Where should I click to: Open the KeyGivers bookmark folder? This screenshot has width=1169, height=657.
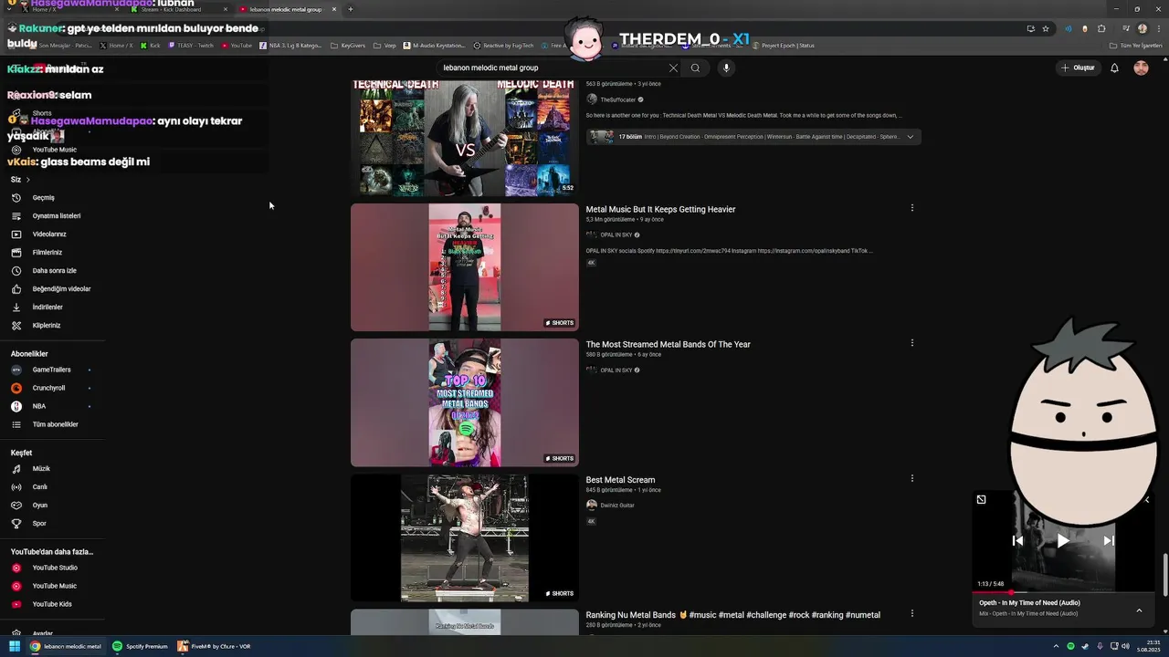[348, 45]
